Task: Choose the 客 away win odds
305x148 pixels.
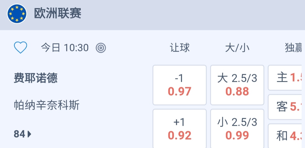Action: pyautogui.click(x=286, y=107)
